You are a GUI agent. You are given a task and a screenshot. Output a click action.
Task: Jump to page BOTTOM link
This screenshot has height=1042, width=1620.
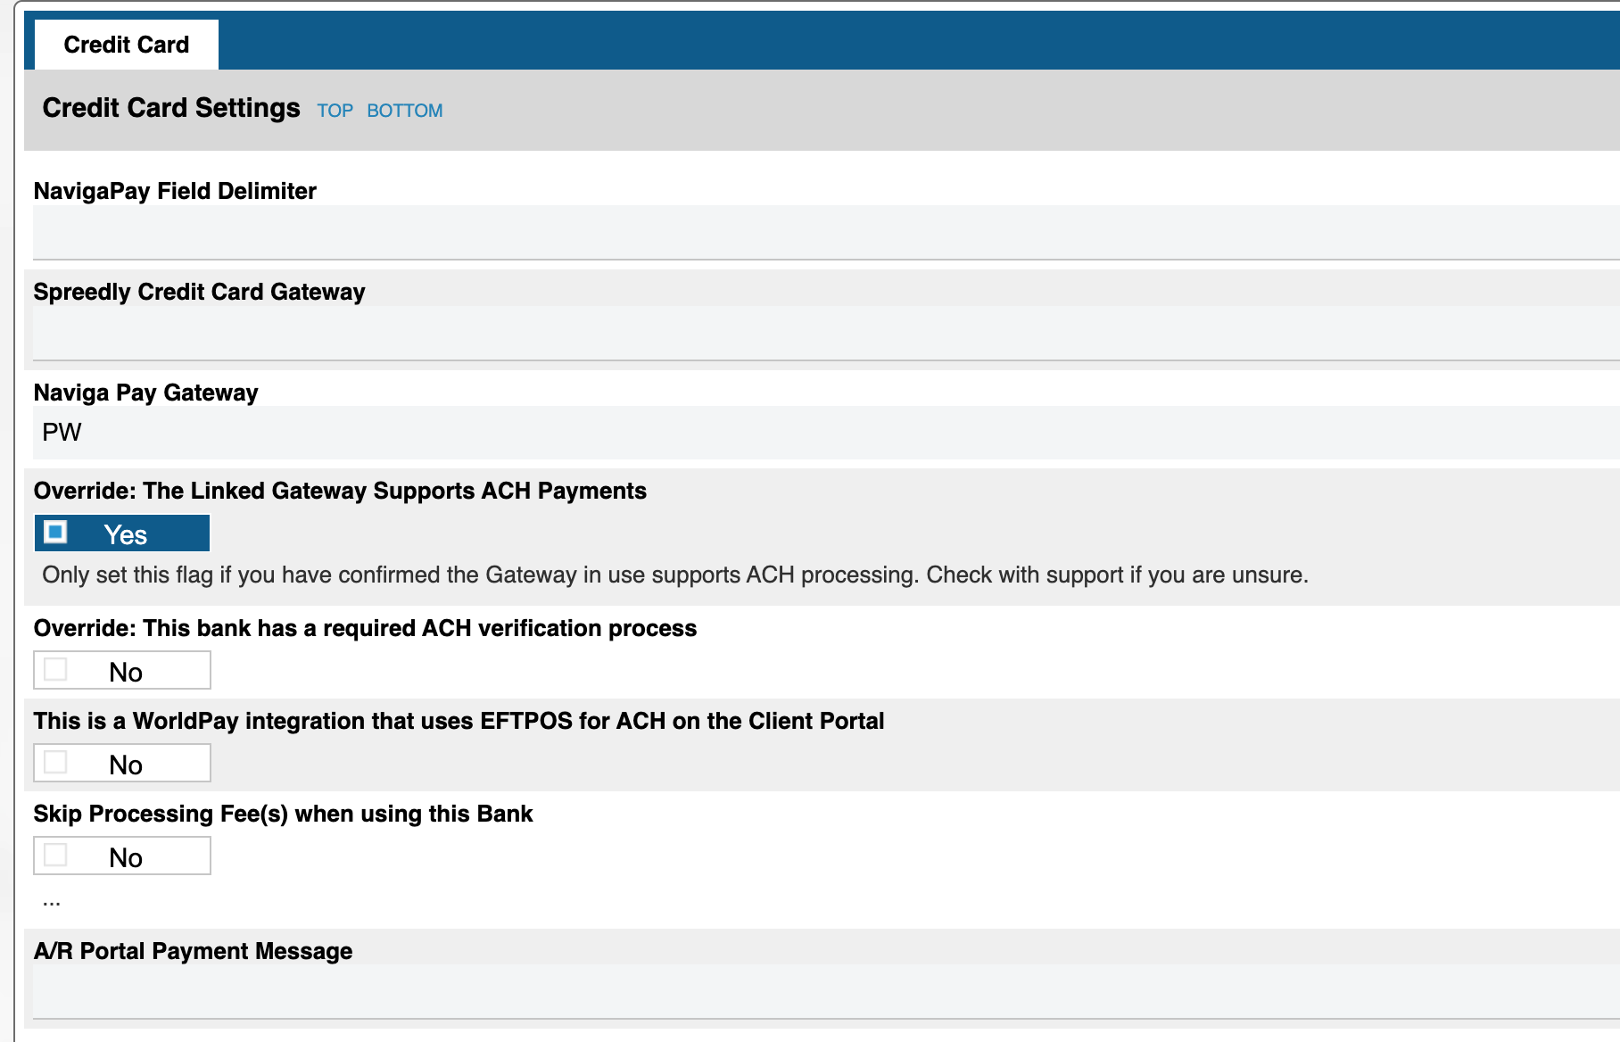click(x=404, y=111)
